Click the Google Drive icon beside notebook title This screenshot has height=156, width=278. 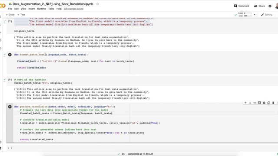(10, 4)
